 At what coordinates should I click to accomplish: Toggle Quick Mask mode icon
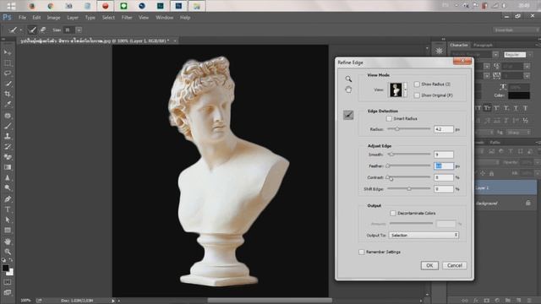8,282
